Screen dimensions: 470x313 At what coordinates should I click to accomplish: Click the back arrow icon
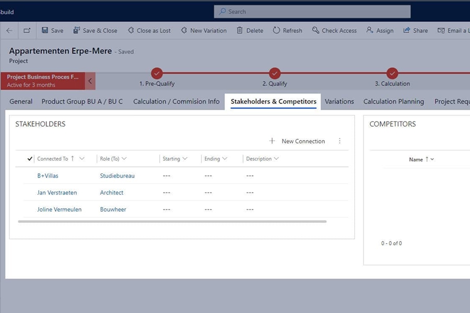9,31
